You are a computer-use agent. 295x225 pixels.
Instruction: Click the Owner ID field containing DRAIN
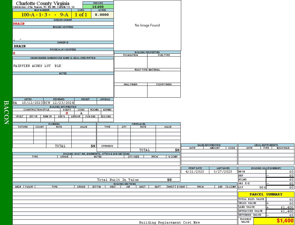20,46
